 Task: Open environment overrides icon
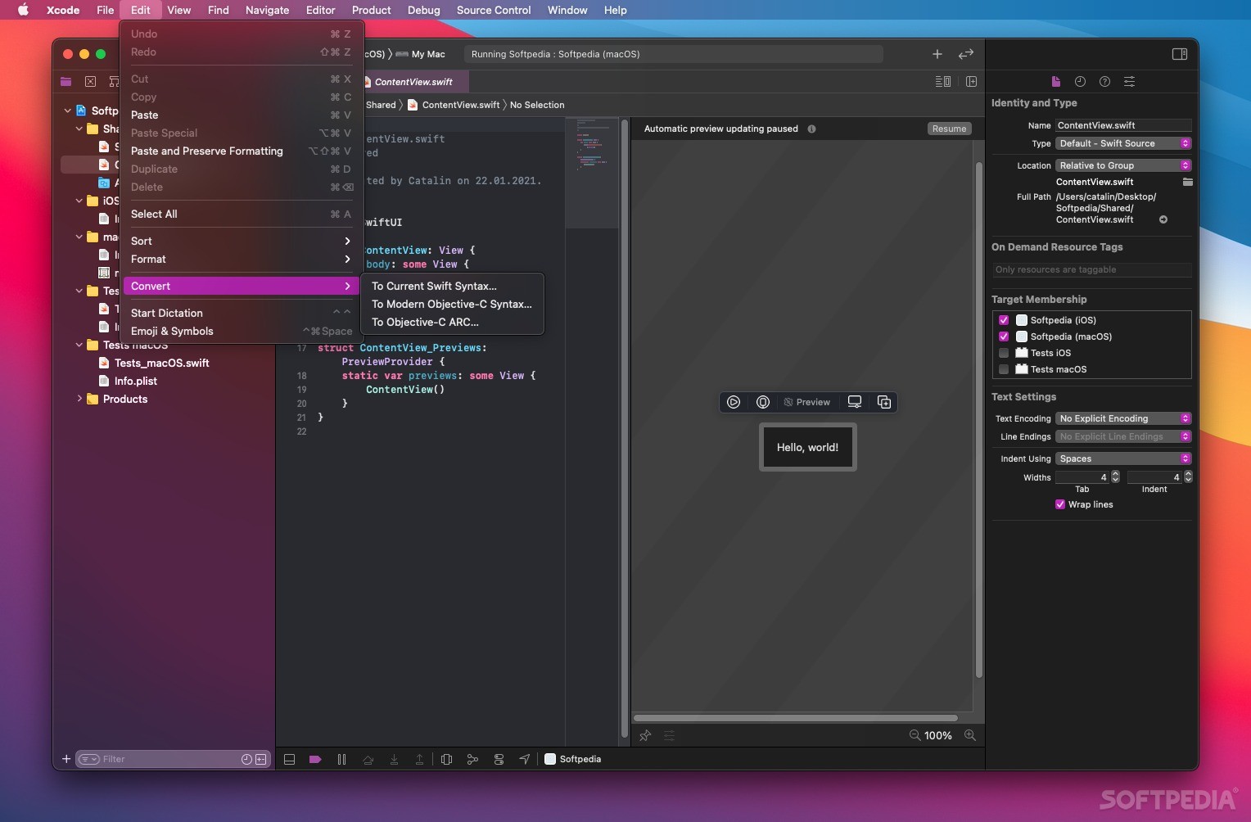499,759
